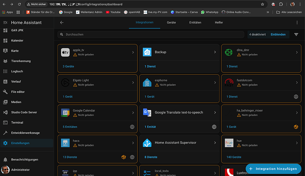Viewport: 305px width, 176px height.
Task: Click the Philips hue logo
Action: tap(229, 143)
